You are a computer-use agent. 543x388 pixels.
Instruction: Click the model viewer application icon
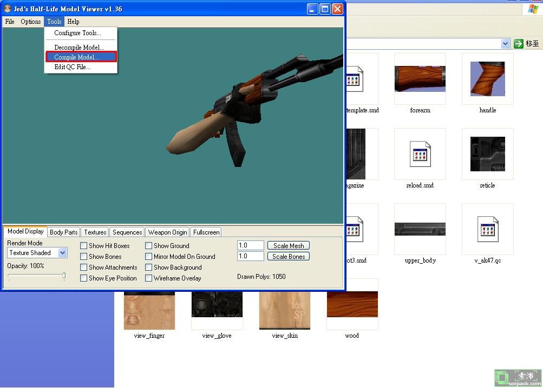tap(7, 9)
